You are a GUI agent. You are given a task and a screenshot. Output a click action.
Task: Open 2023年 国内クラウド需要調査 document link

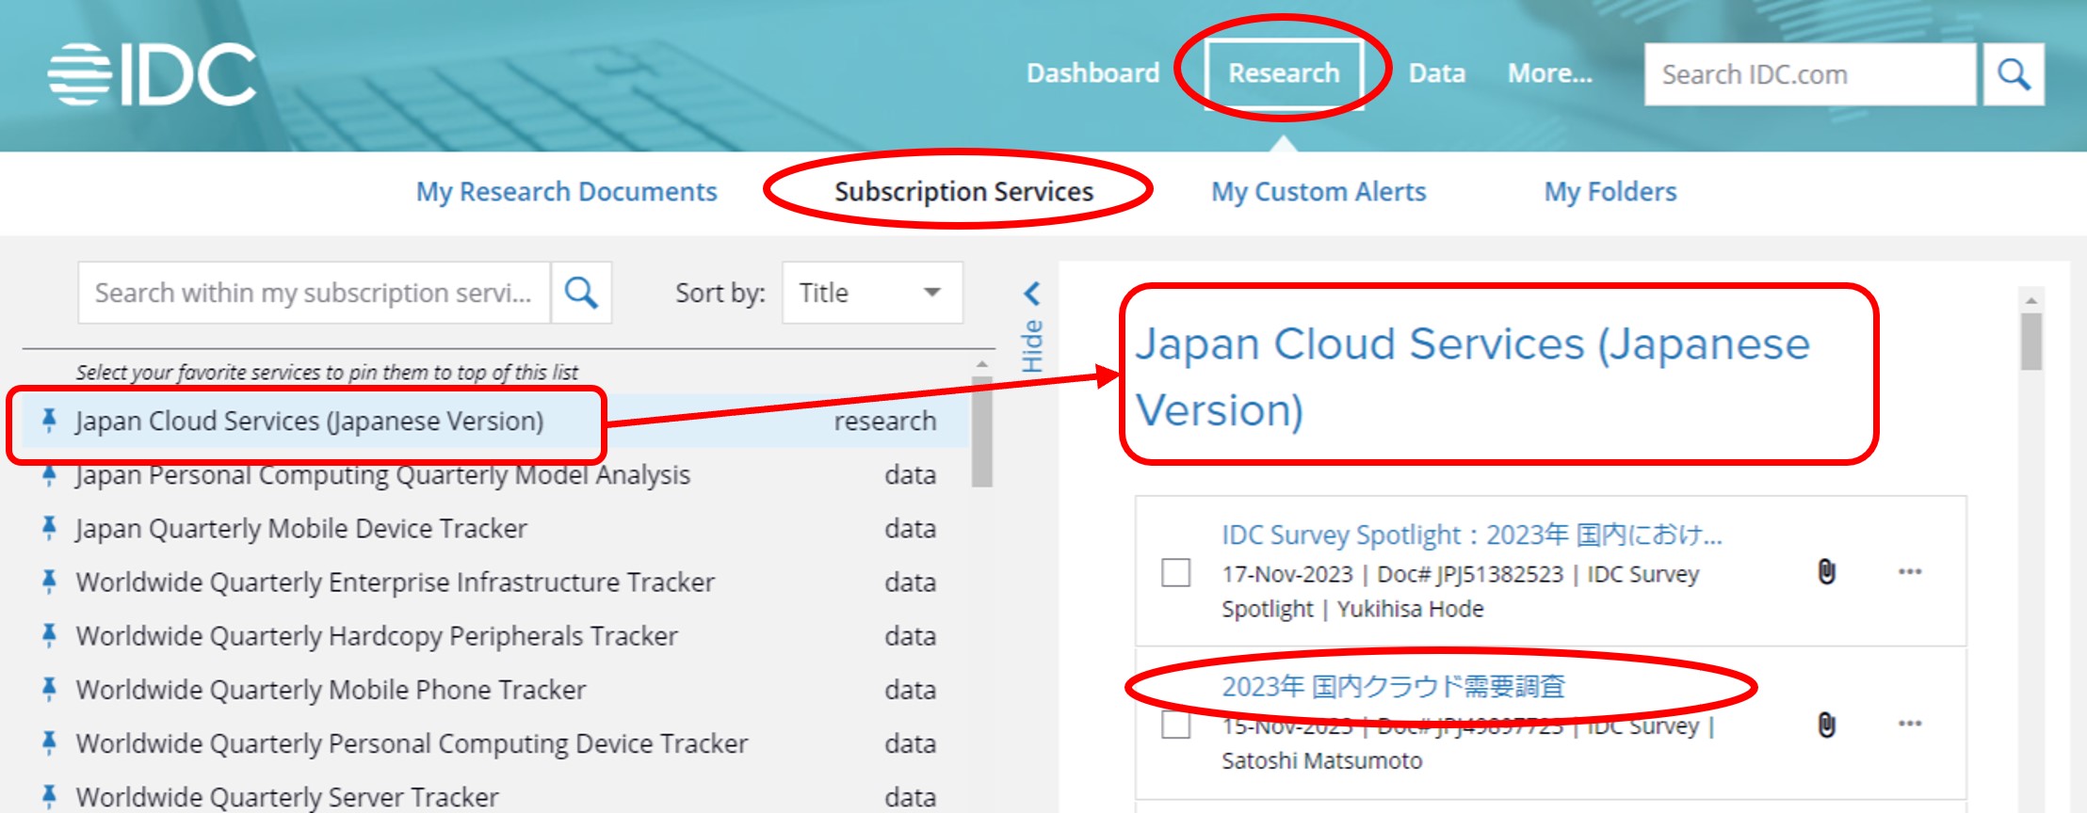(1393, 687)
